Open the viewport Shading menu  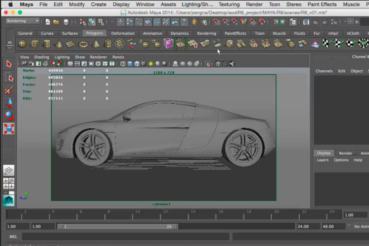pyautogui.click(x=41, y=57)
